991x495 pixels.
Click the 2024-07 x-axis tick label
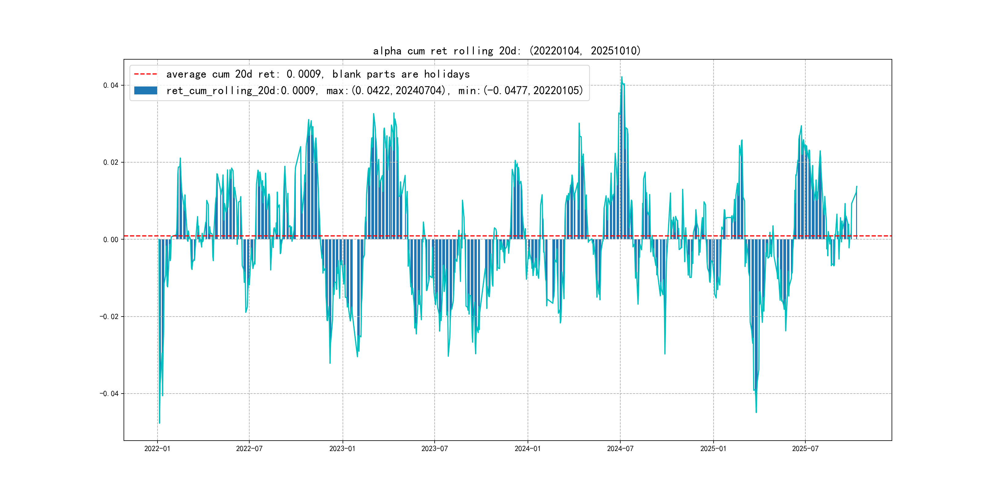620,449
